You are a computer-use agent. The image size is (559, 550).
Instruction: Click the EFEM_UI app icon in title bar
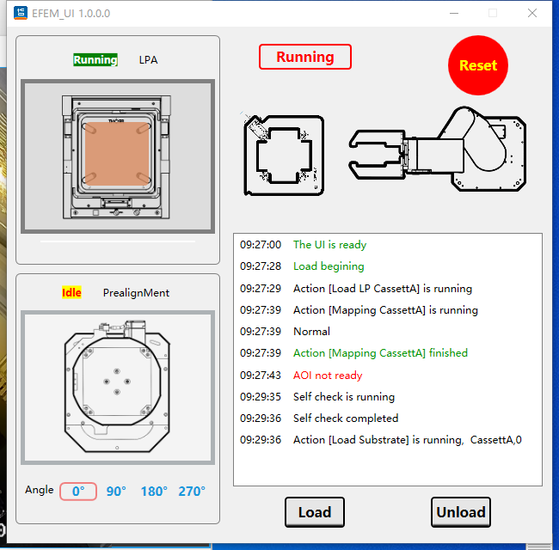(21, 13)
